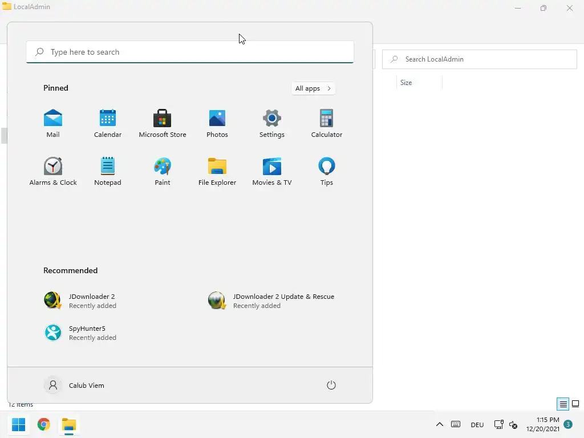
Task: Open Alarms & Clock
Action: [x=53, y=171]
